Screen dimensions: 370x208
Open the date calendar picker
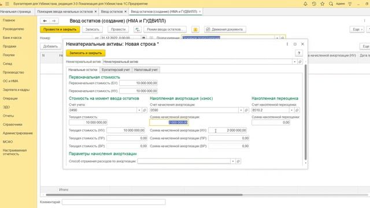tap(143, 38)
